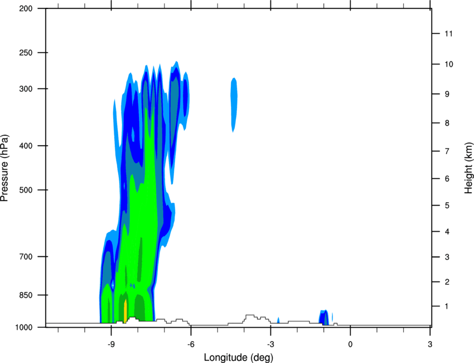Click the isolated light-blue patch near 300 hPa
474x363 pixels.
[234, 105]
